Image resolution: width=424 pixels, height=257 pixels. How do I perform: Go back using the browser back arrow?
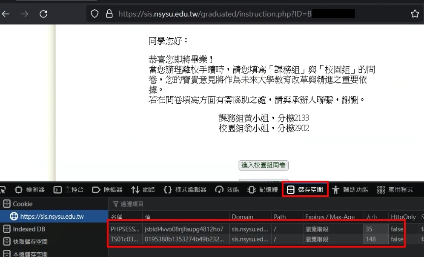click(6, 14)
